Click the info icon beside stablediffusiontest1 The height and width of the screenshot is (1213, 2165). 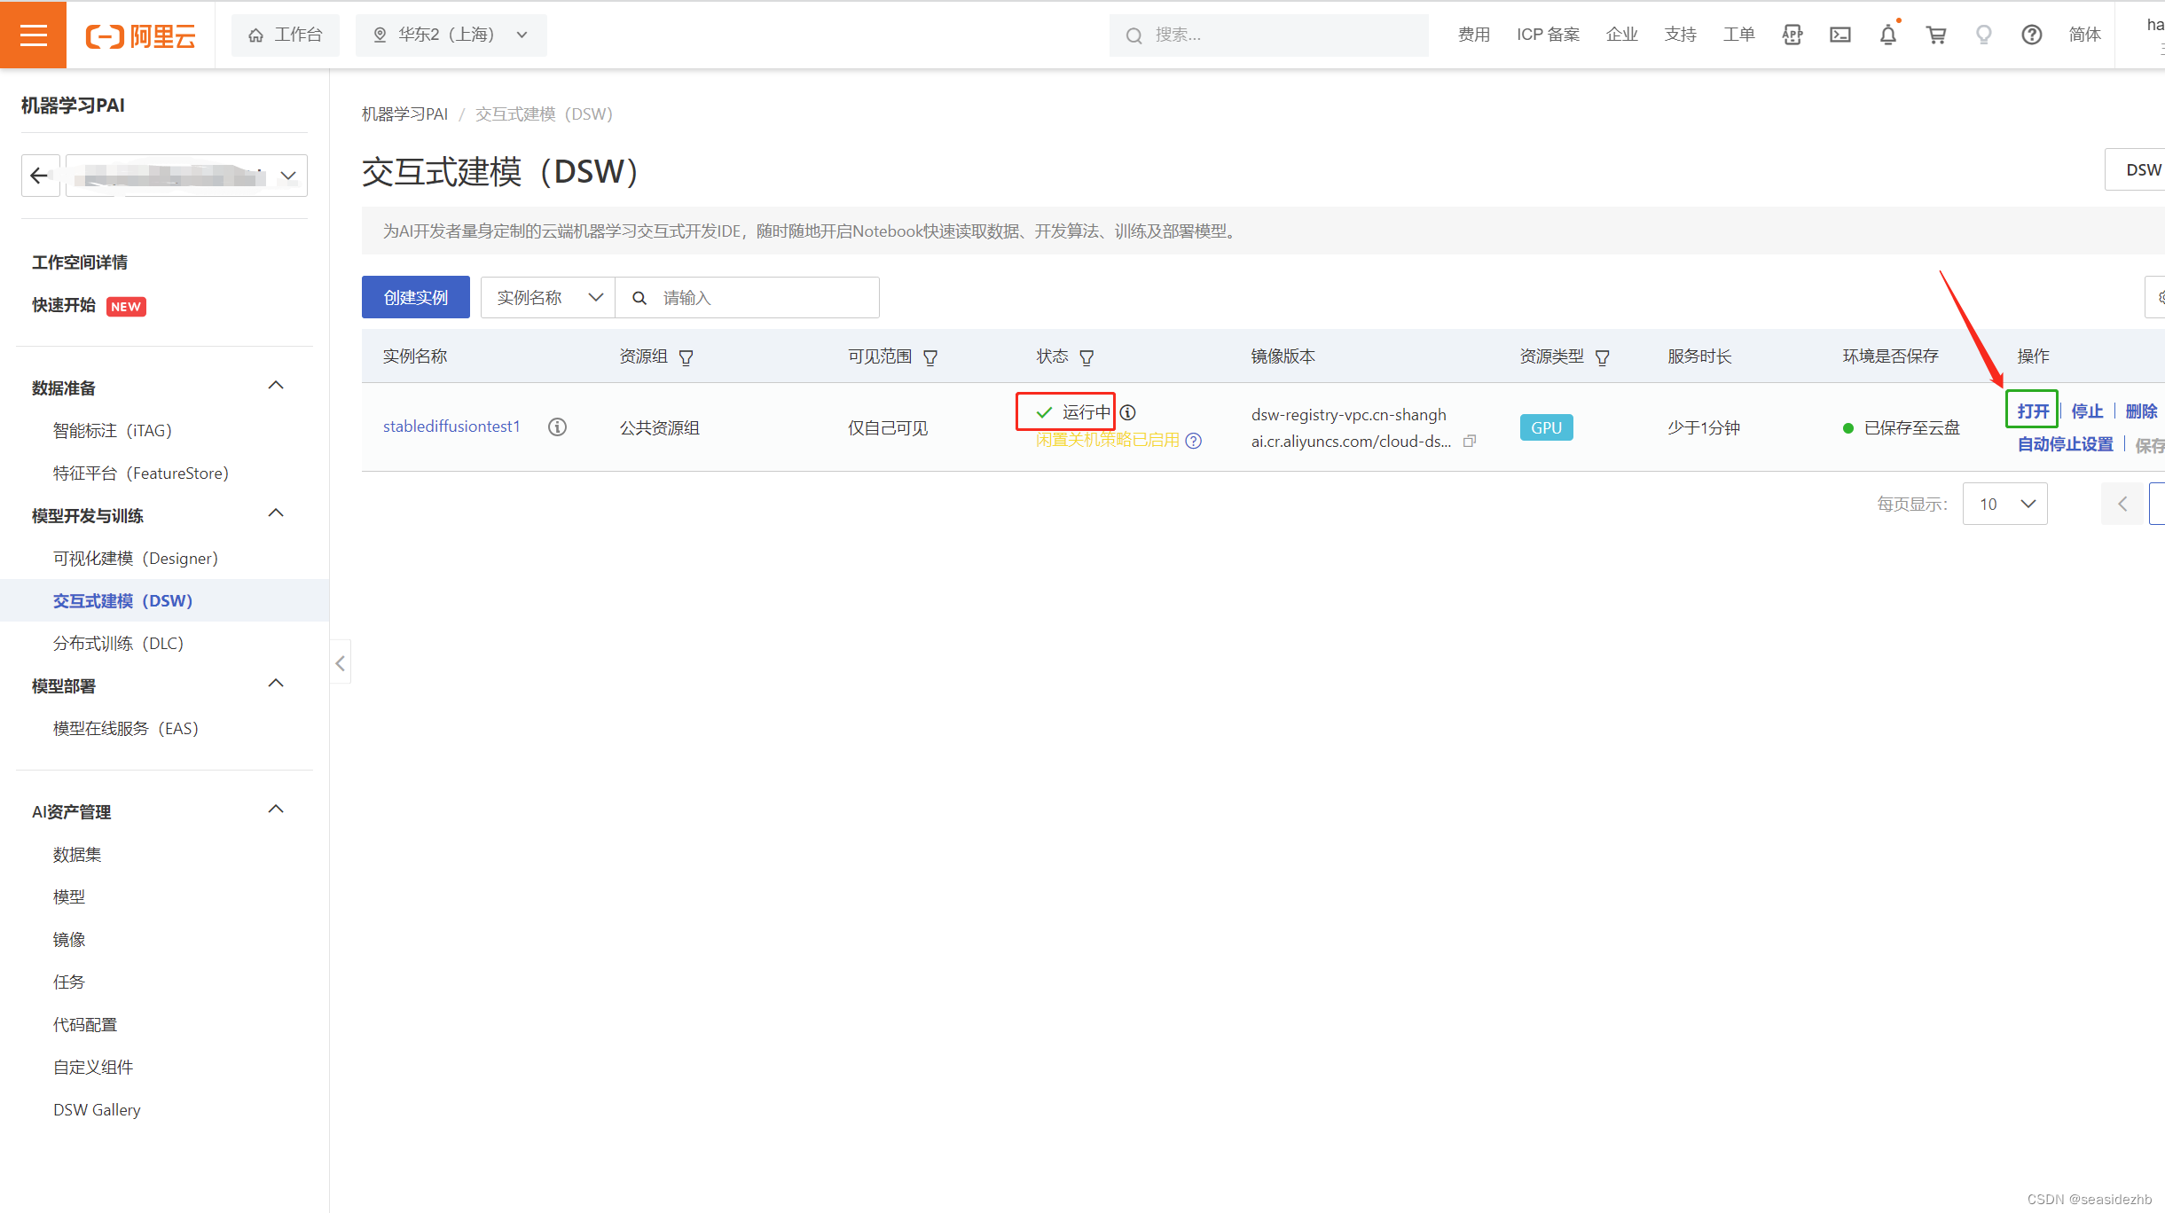pyautogui.click(x=557, y=427)
